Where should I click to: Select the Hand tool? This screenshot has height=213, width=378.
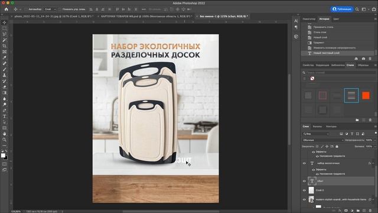pos(4,134)
